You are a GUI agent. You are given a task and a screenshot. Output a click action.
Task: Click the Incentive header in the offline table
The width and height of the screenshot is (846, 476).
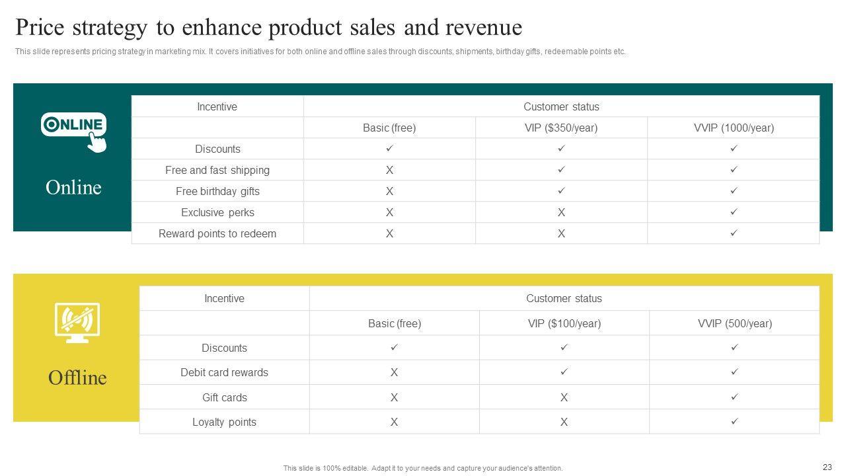[224, 298]
